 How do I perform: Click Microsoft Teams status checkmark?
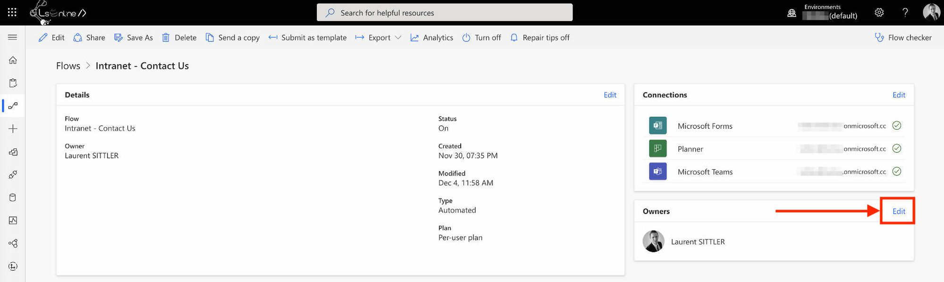click(897, 171)
